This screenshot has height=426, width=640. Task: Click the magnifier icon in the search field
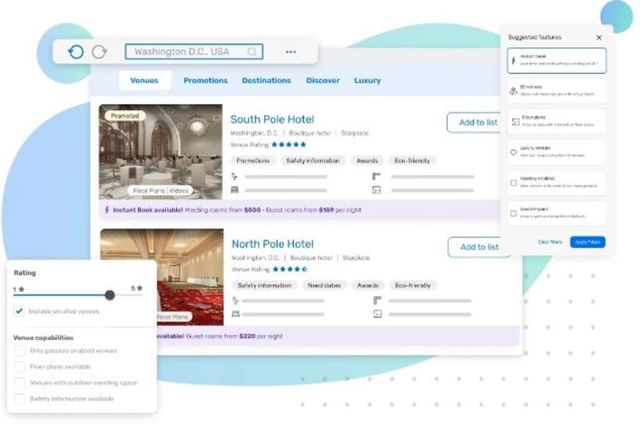(252, 52)
